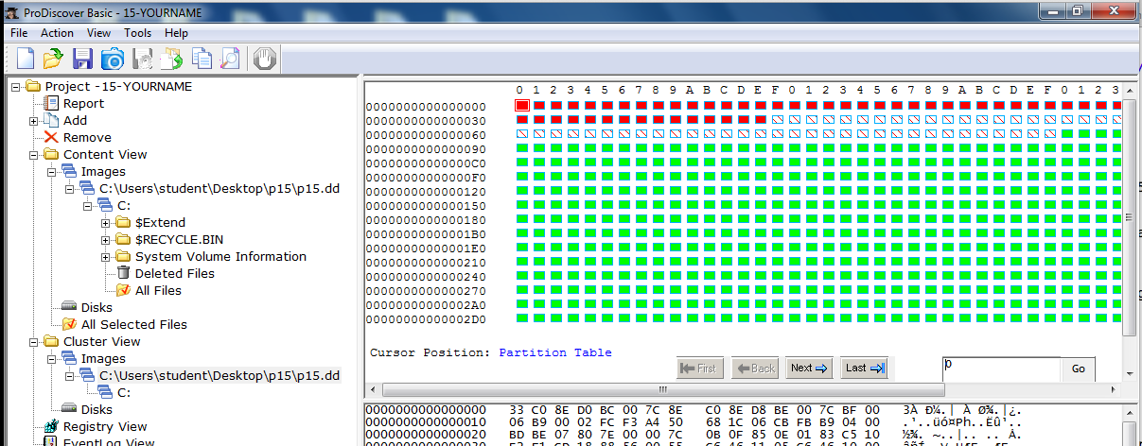Click the grayed-out disk with gear toolbar icon
Viewport: 1142px width, 446px height.
click(x=143, y=59)
